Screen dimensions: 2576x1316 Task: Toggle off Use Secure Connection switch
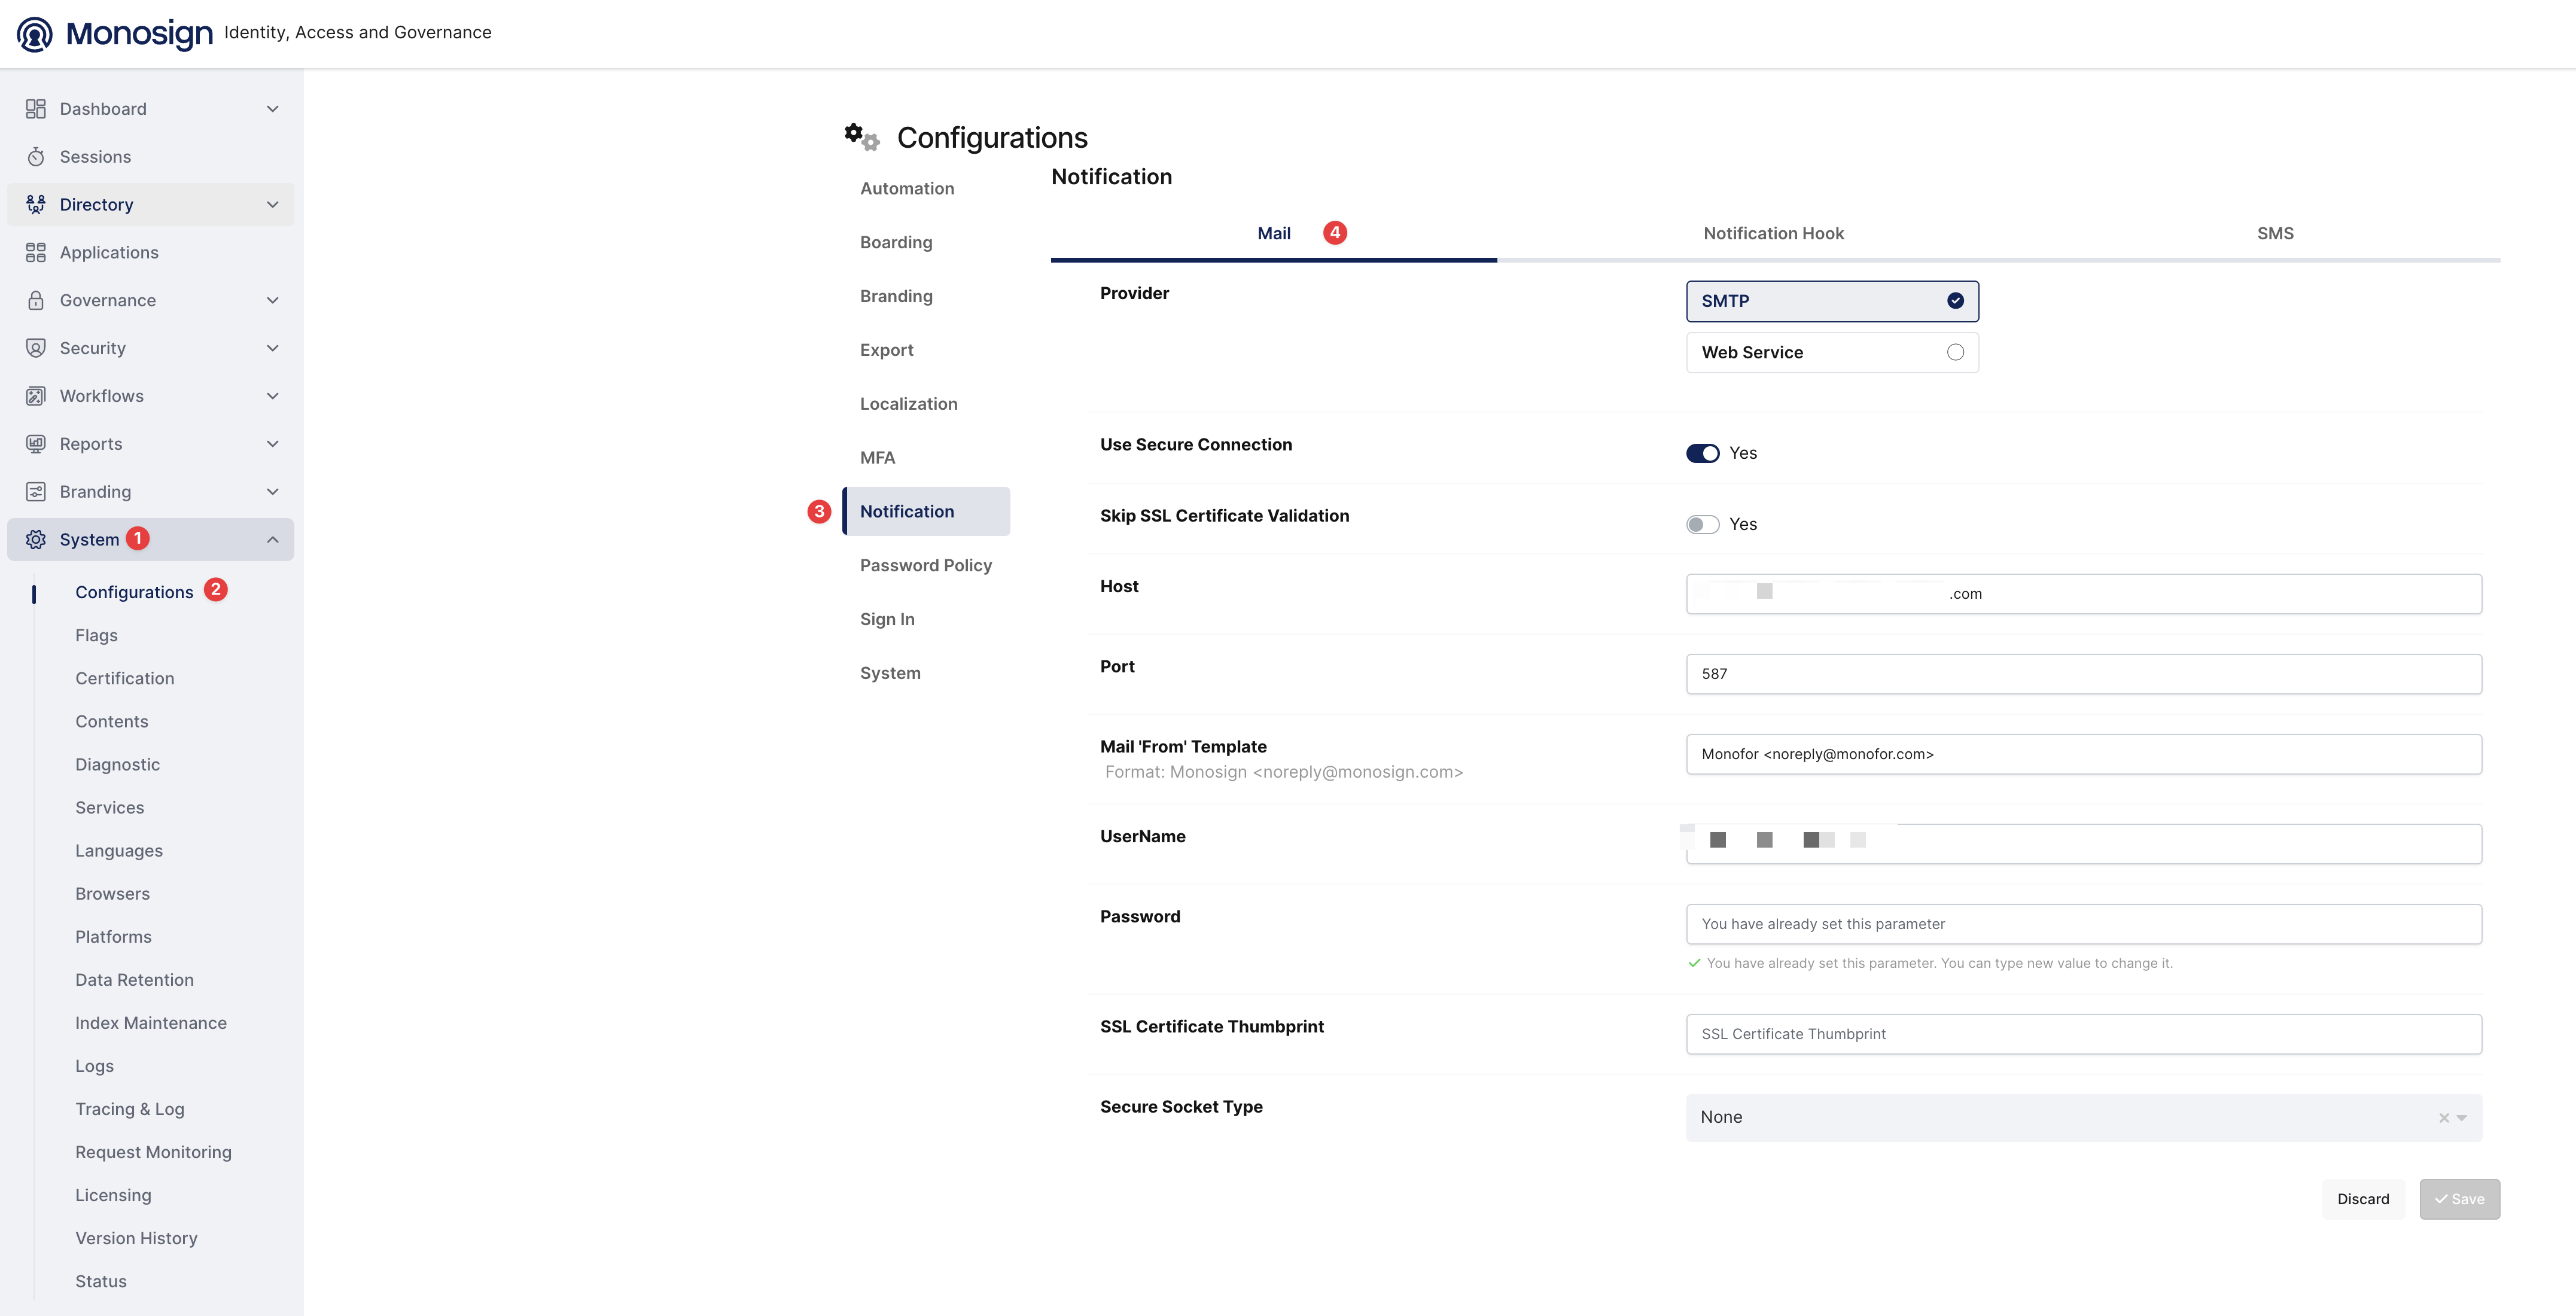(1702, 454)
